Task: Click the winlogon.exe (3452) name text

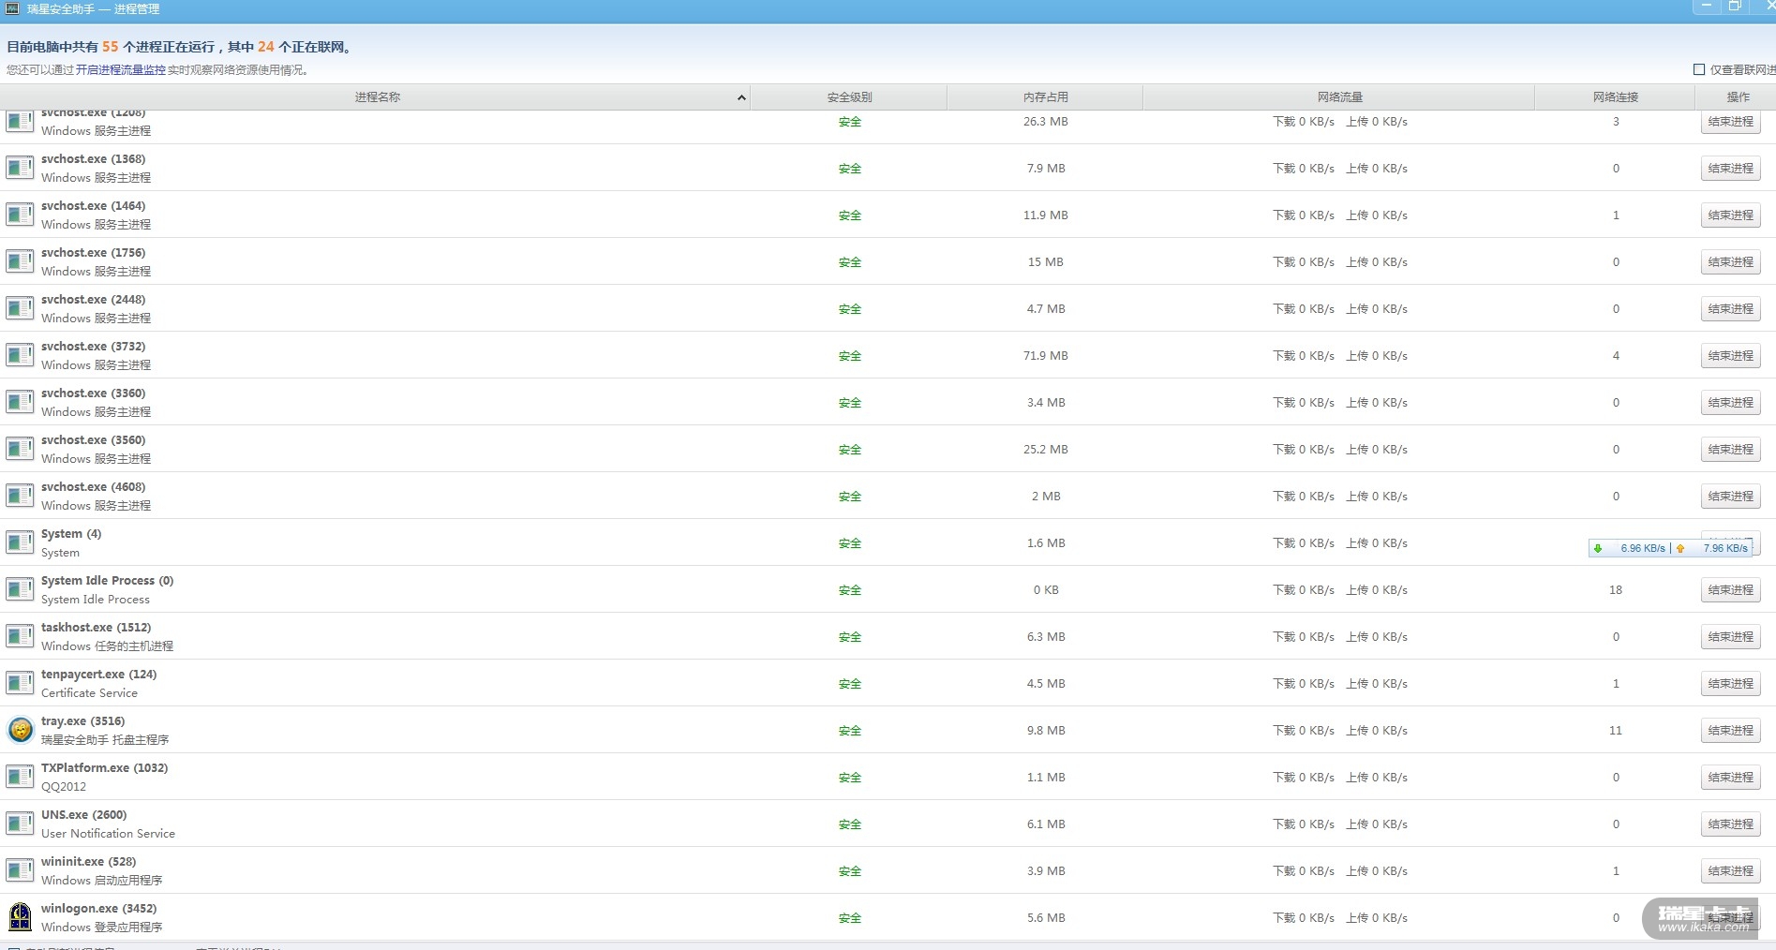Action: click(x=98, y=908)
